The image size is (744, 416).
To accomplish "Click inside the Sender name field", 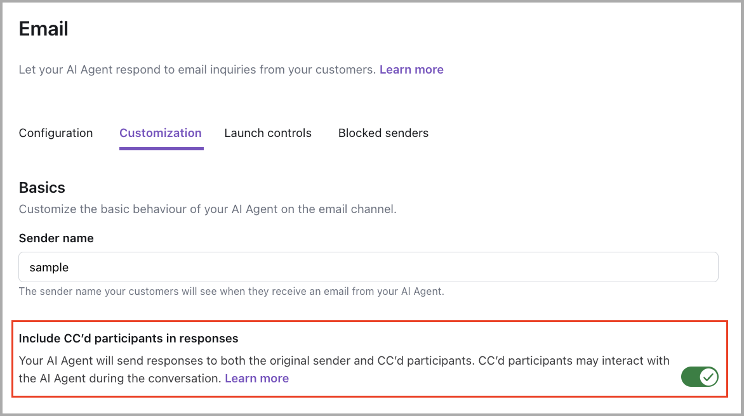I will tap(368, 267).
